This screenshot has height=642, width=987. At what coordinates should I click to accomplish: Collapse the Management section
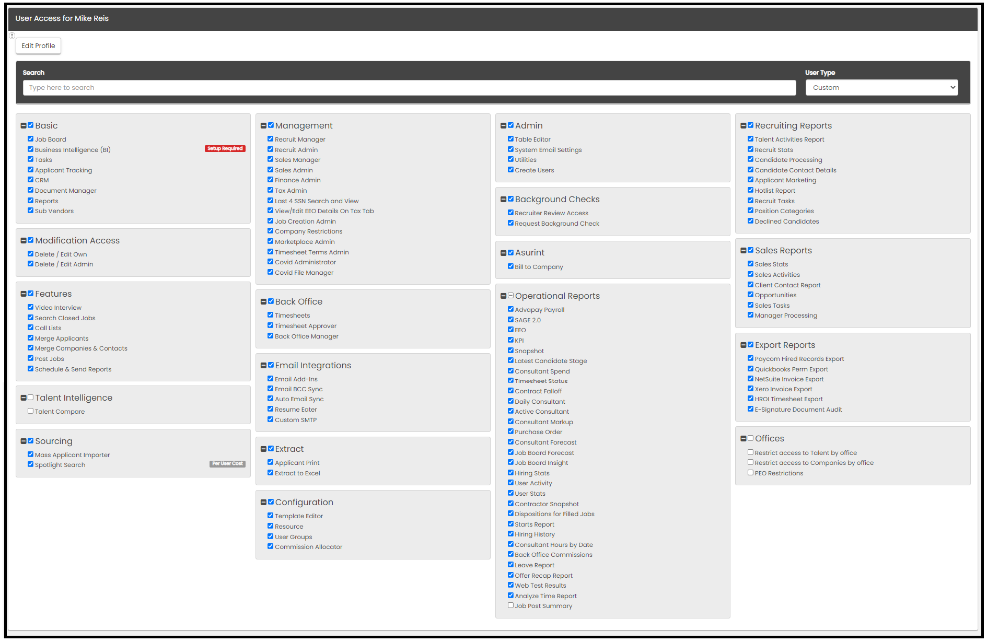point(264,126)
